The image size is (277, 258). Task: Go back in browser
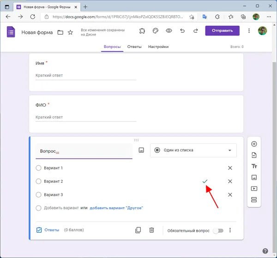8,17
